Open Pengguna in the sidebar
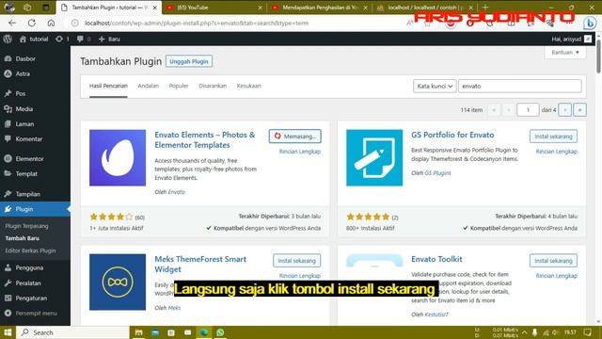602x339 pixels. 29,267
